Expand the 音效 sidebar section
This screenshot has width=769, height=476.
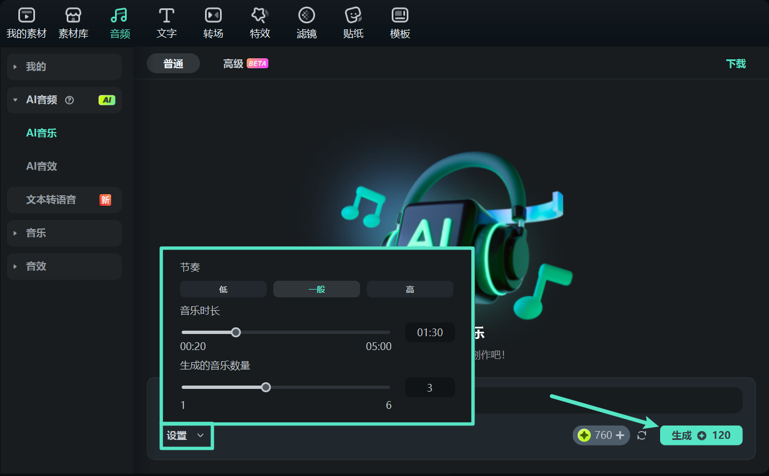coord(64,266)
